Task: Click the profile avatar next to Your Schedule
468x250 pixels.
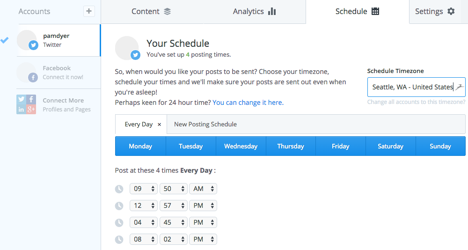Action: coord(126,48)
